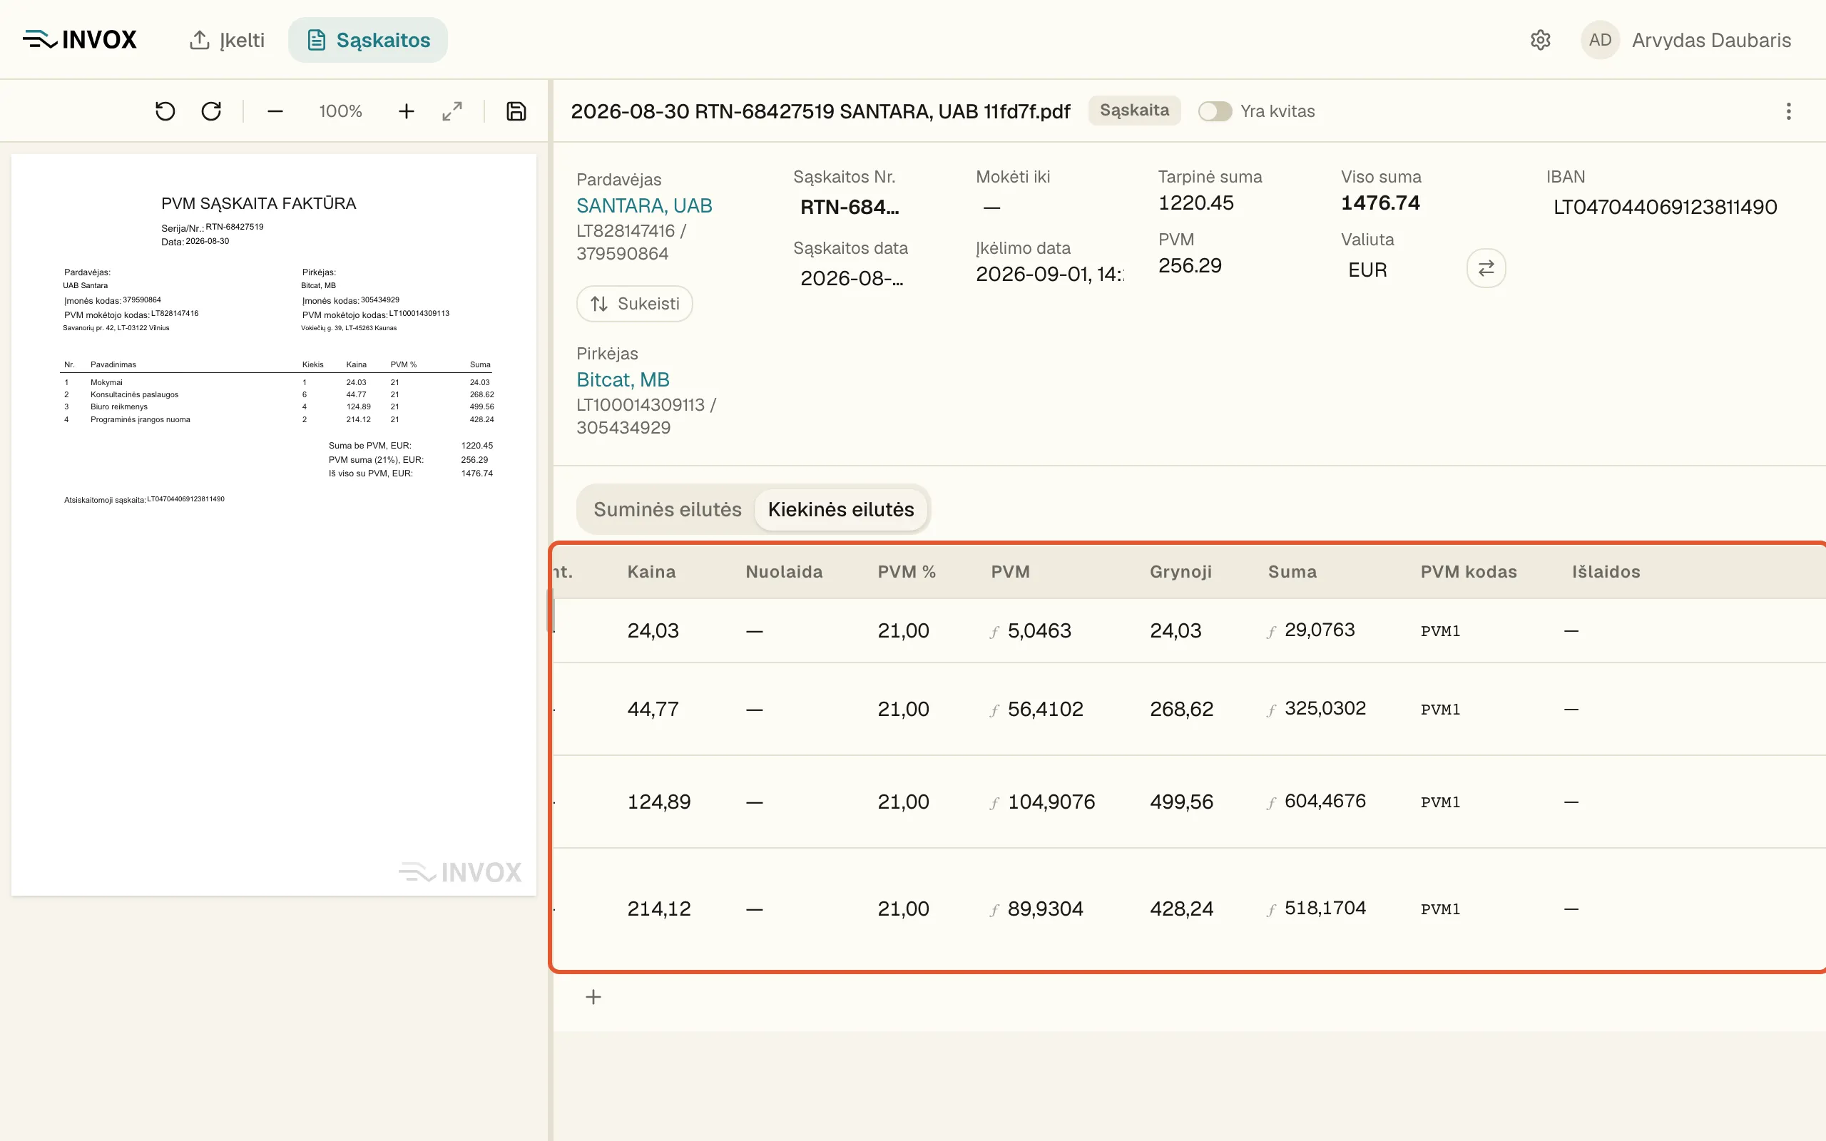Click PVM1 code in the 214,12 row
Image resolution: width=1826 pixels, height=1141 pixels.
[x=1440, y=910]
